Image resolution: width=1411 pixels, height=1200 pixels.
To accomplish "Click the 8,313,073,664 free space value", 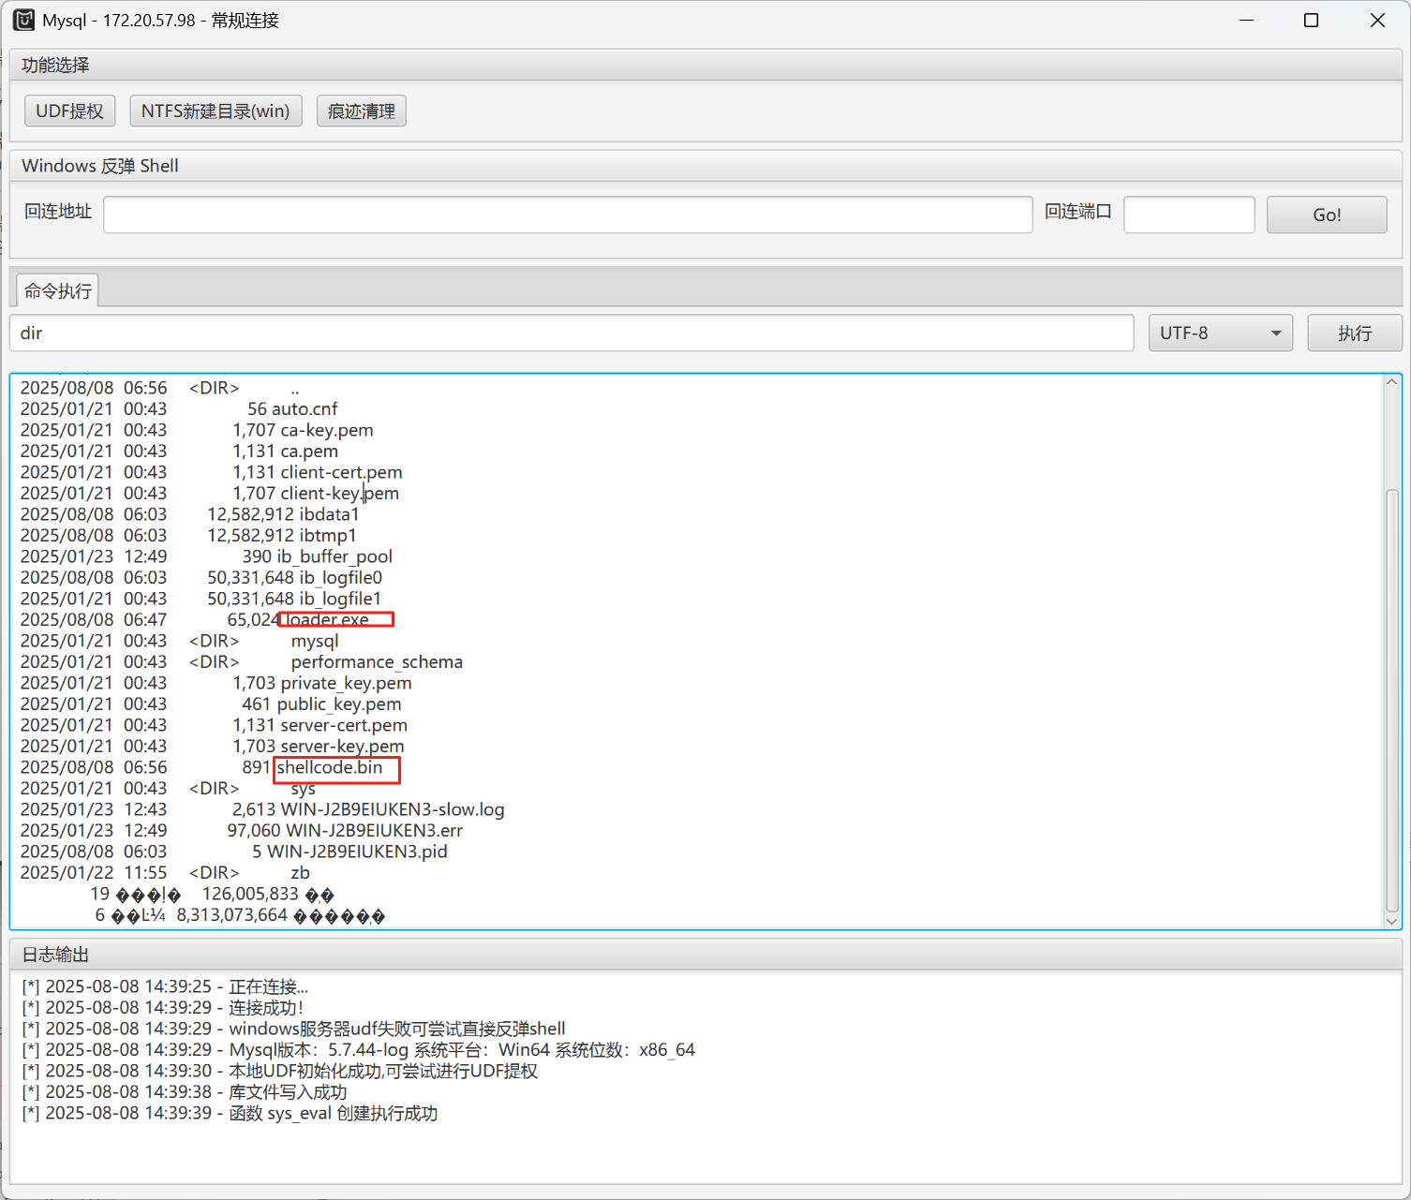I will 232,914.
